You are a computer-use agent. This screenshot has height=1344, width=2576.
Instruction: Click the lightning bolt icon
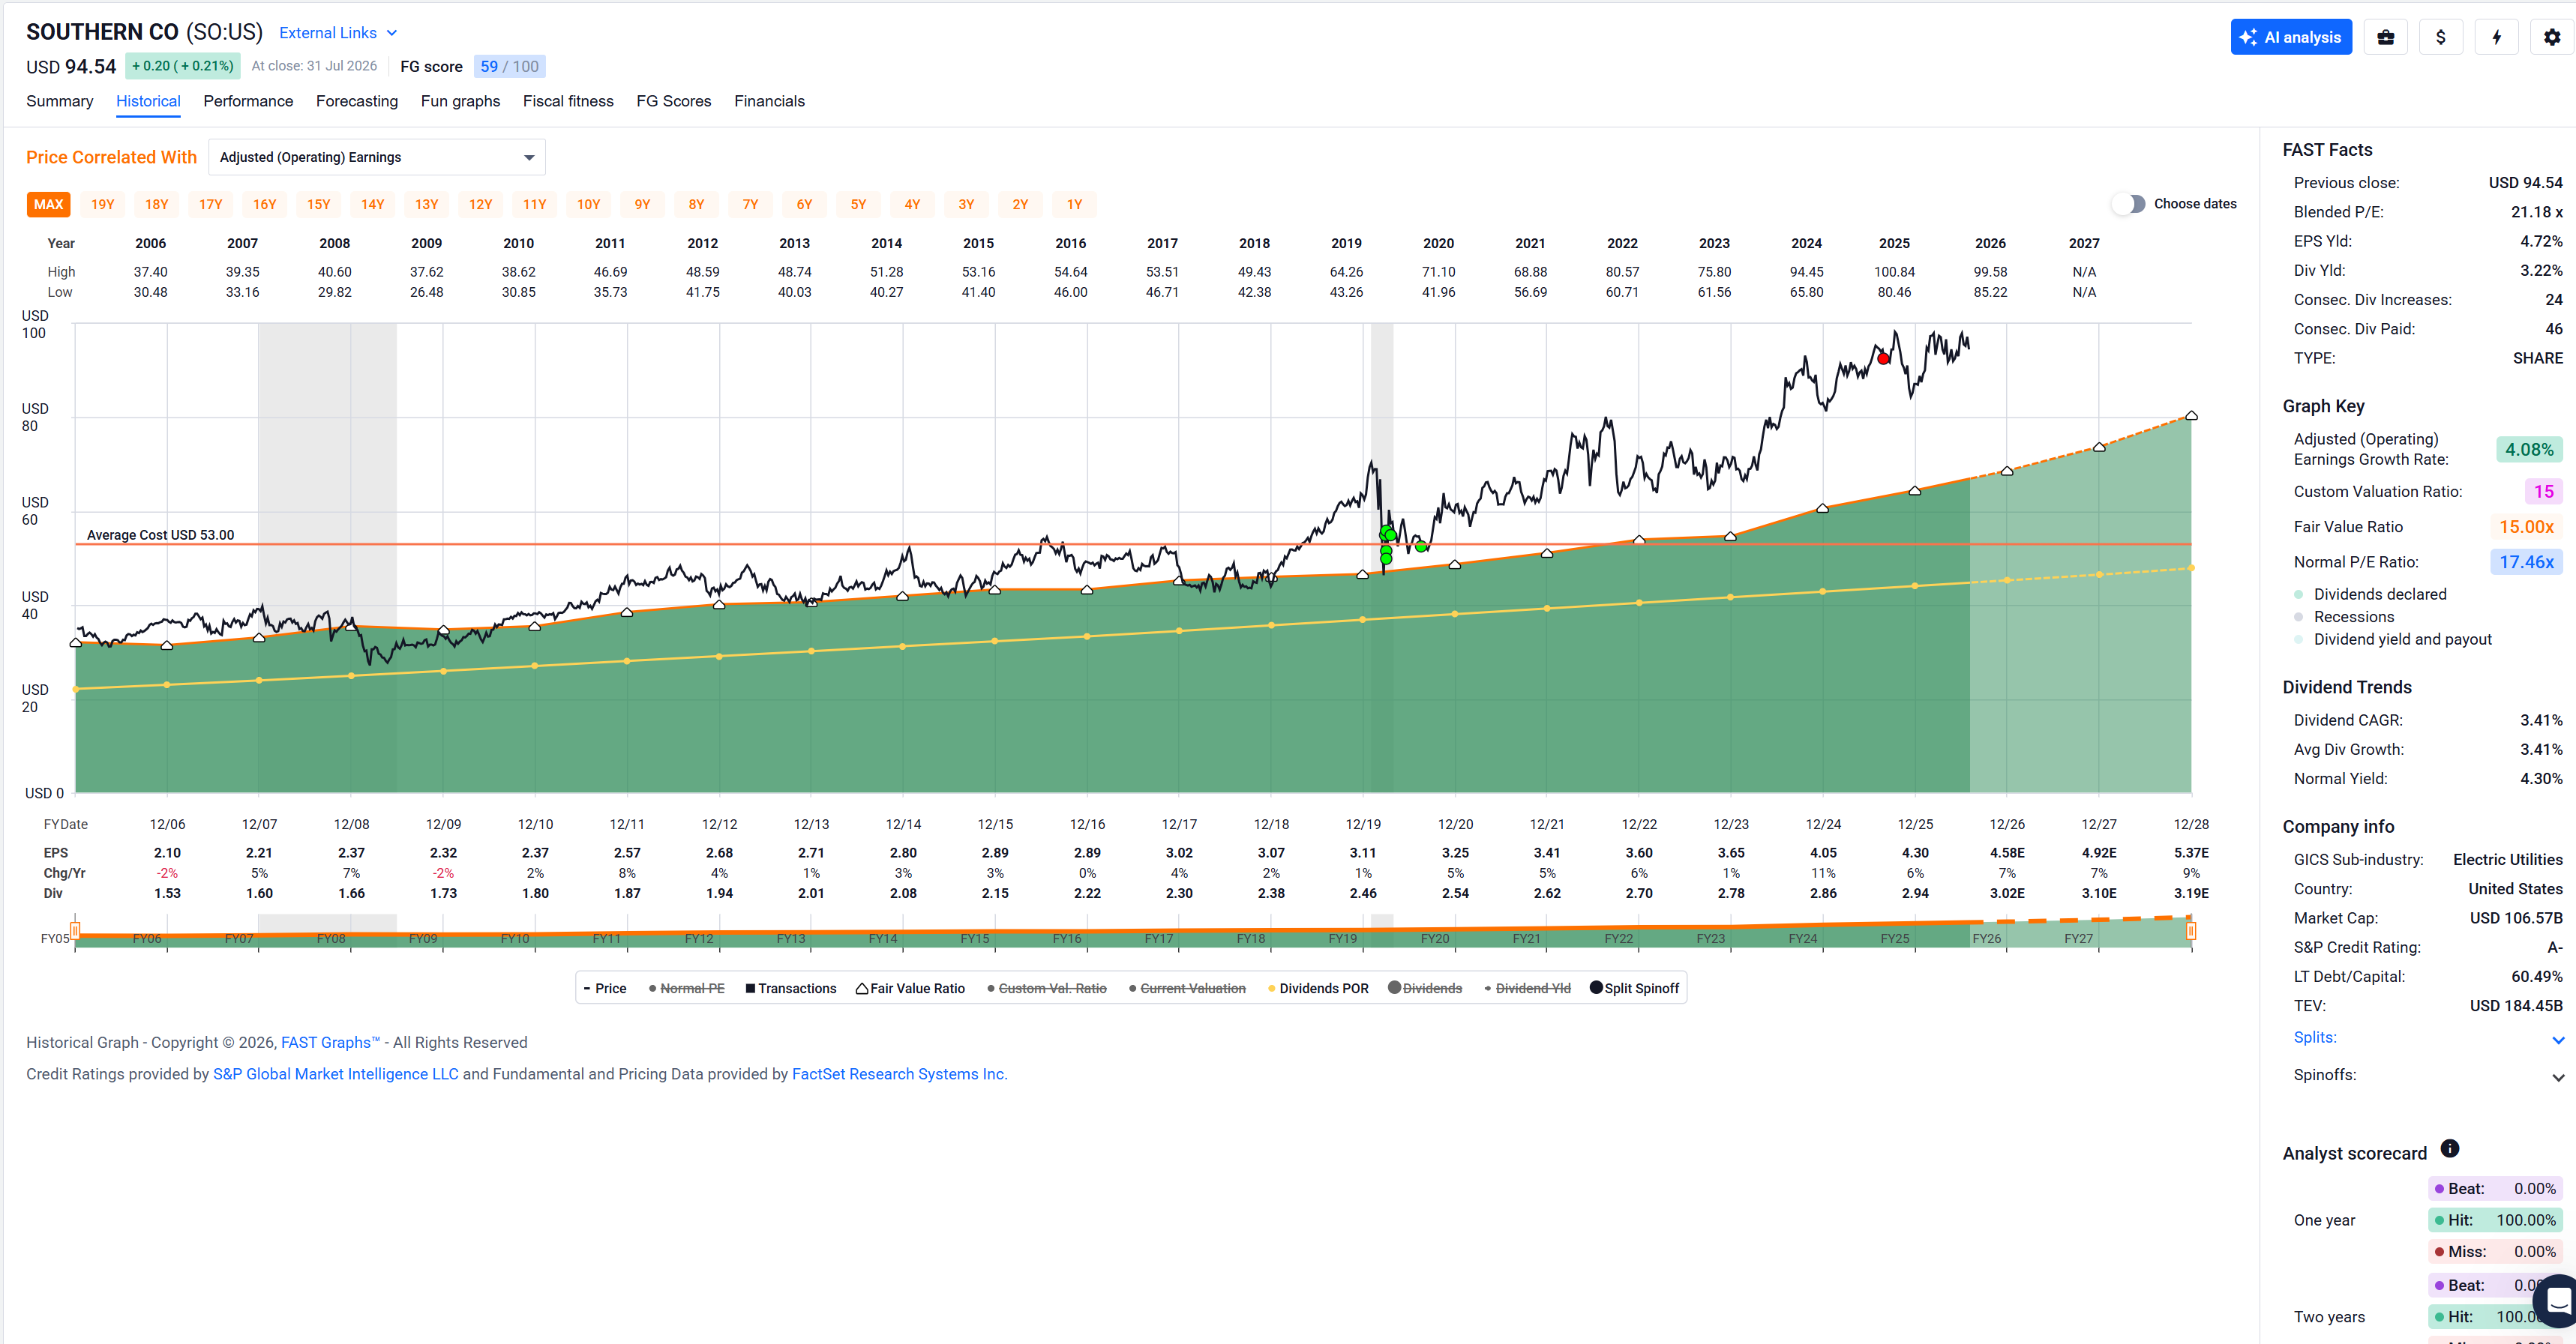pos(2497,37)
